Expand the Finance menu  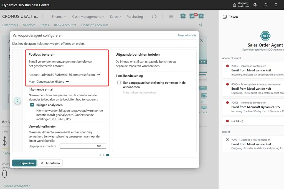coord(59,17)
